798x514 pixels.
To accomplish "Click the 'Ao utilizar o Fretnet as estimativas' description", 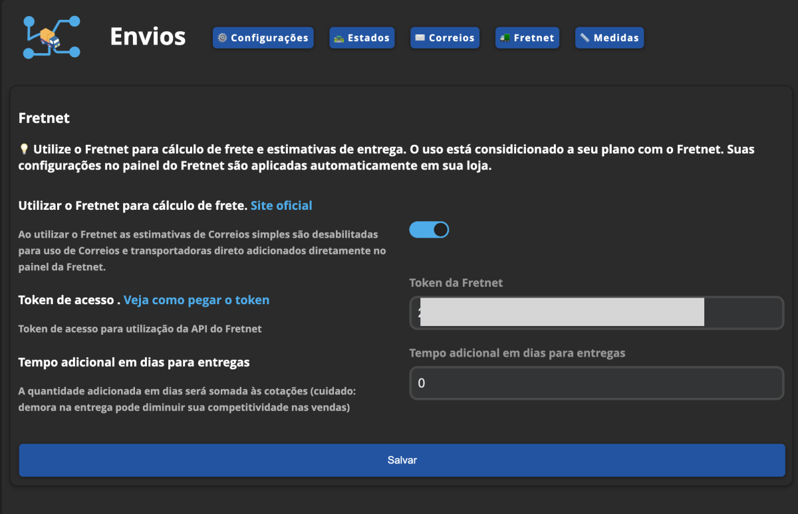I will 202,251.
